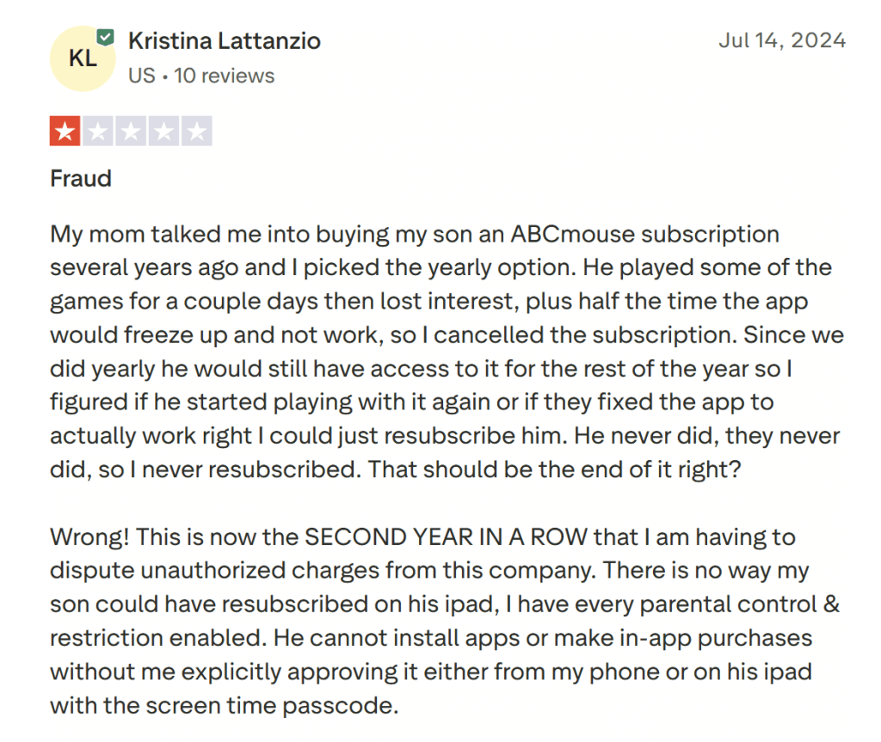Click the KL reviewer avatar circle
The image size is (881, 742).
coord(82,58)
